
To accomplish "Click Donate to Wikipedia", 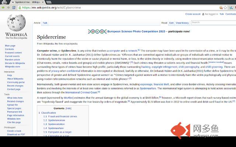I will point(15,63).
